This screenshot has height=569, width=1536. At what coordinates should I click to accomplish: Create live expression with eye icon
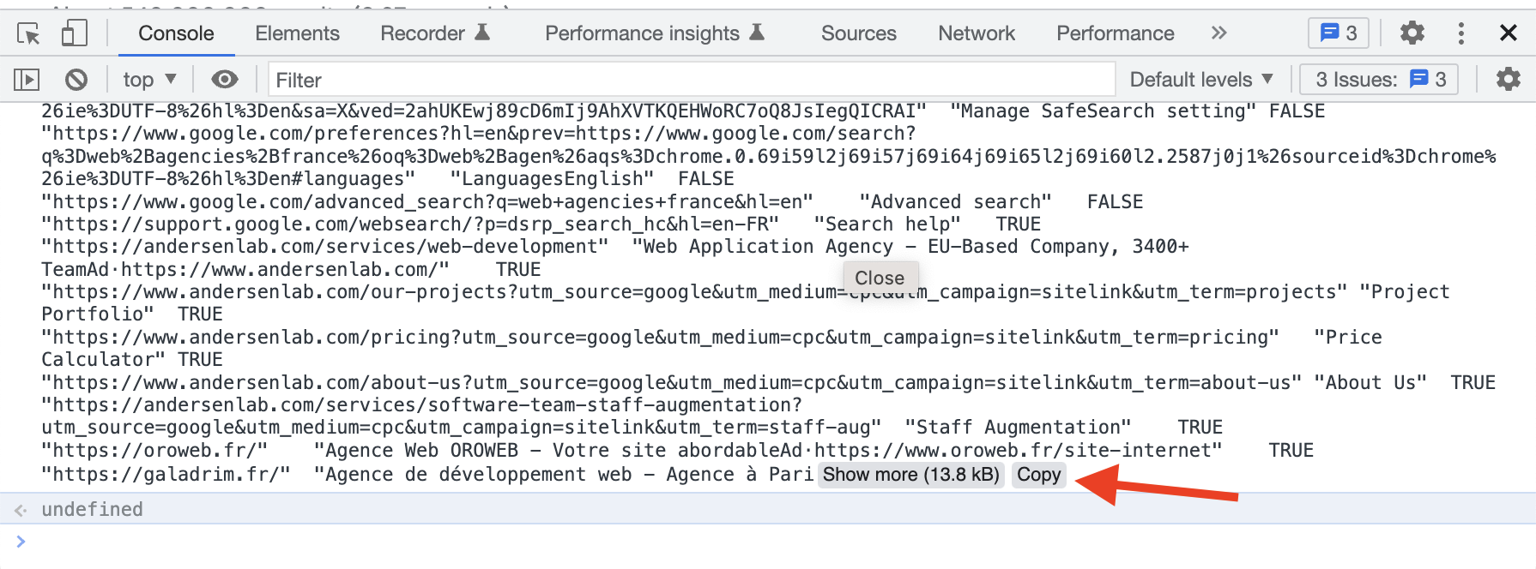pos(225,80)
